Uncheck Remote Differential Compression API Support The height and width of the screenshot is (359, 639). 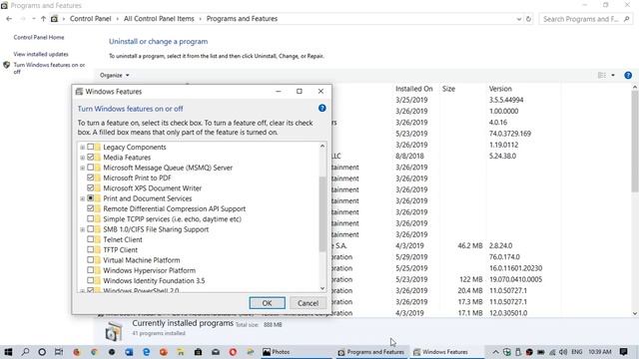click(x=91, y=208)
